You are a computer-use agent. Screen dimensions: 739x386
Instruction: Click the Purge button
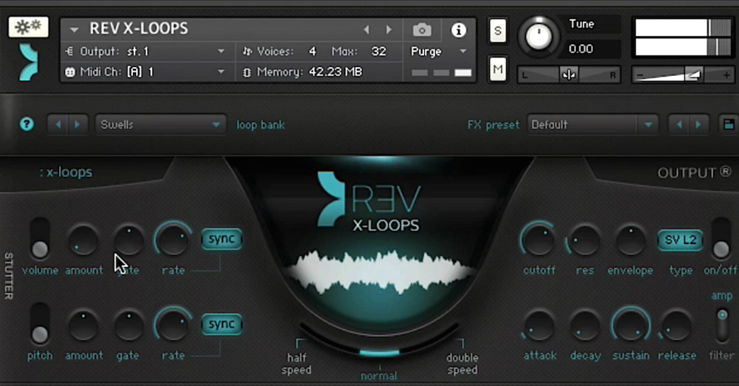pyautogui.click(x=426, y=52)
